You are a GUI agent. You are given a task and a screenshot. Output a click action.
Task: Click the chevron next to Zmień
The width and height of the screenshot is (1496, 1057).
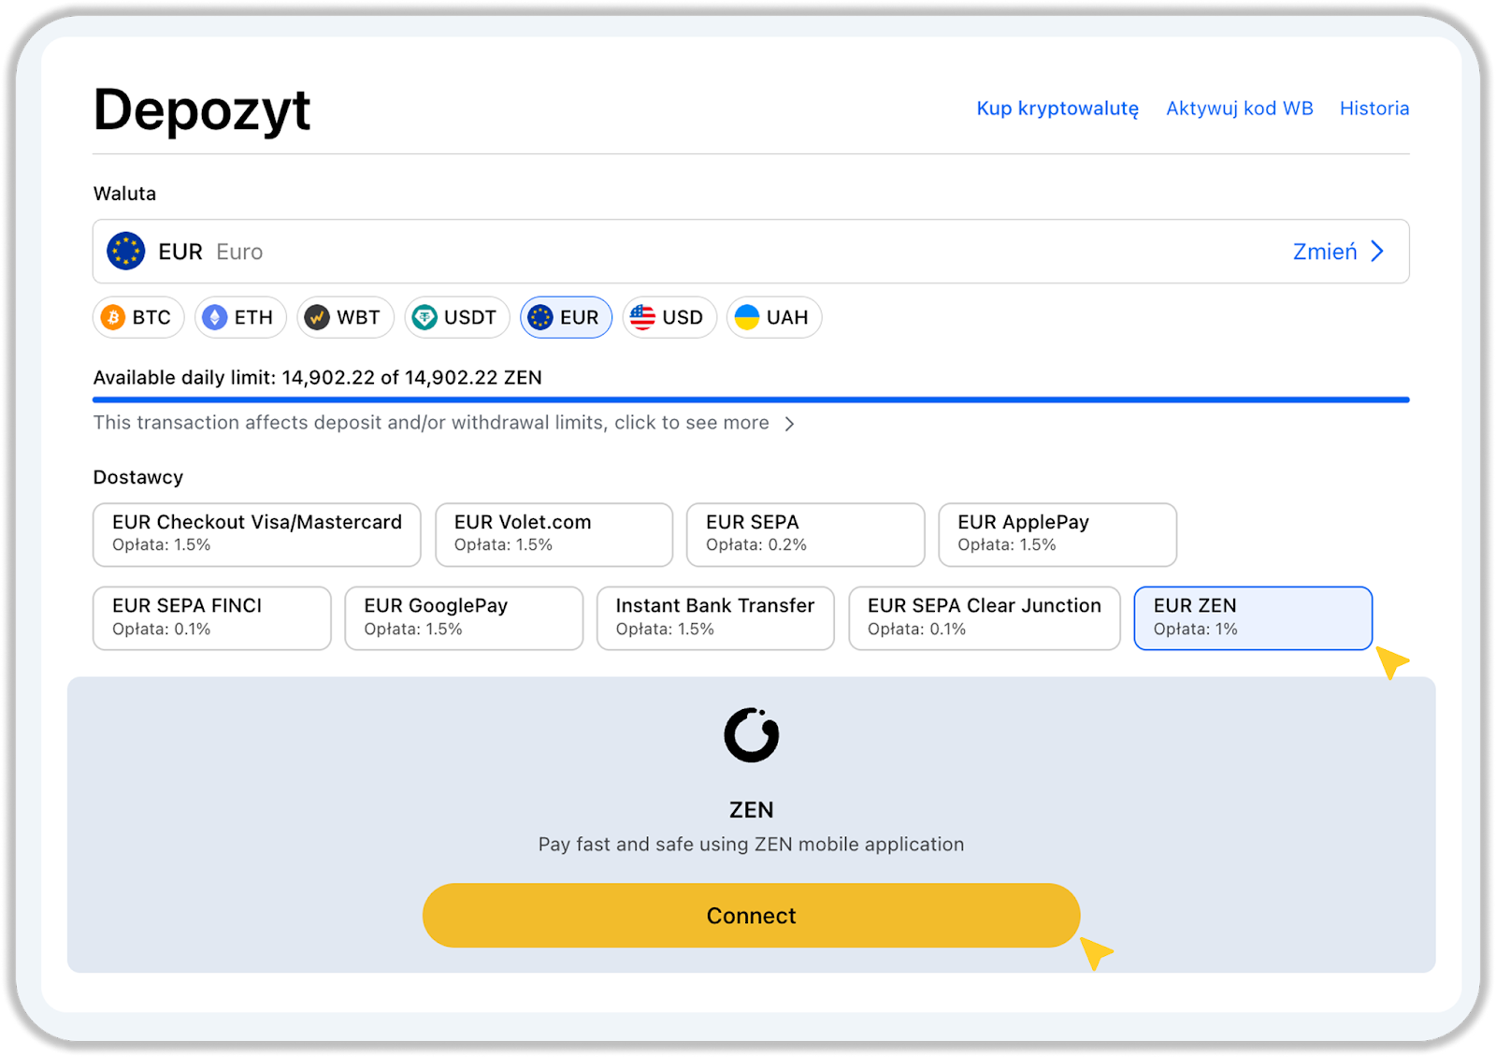[1377, 252]
